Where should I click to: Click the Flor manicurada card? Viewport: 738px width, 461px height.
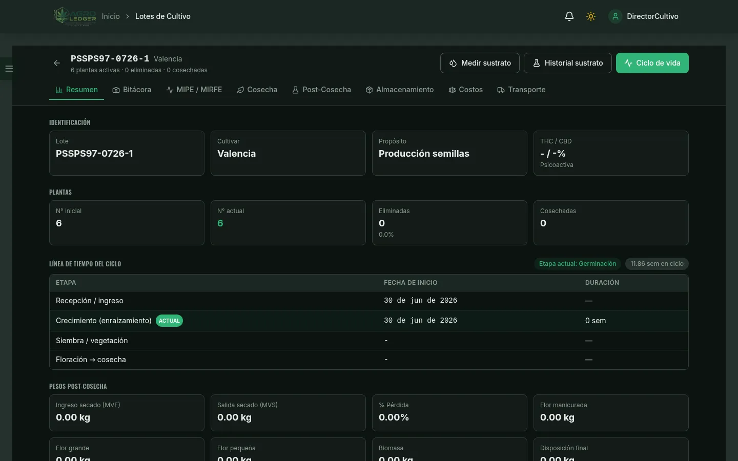pos(611,413)
